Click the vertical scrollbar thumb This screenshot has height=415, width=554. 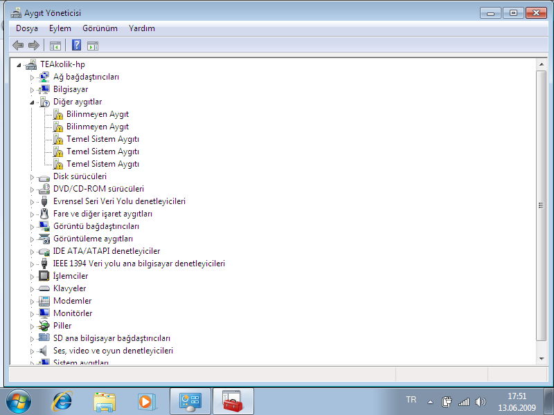click(x=542, y=205)
